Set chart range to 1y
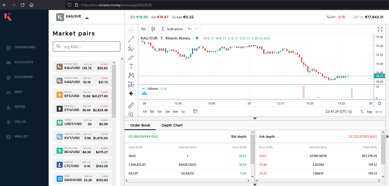The image size is (389, 186). (x=183, y=111)
